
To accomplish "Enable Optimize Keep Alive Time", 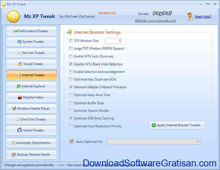I will [70, 95].
